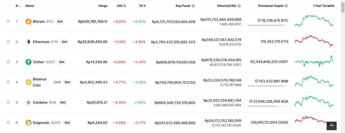The width and height of the screenshot is (345, 133).
Task: Click the 7d % column header
Action: click(142, 6)
